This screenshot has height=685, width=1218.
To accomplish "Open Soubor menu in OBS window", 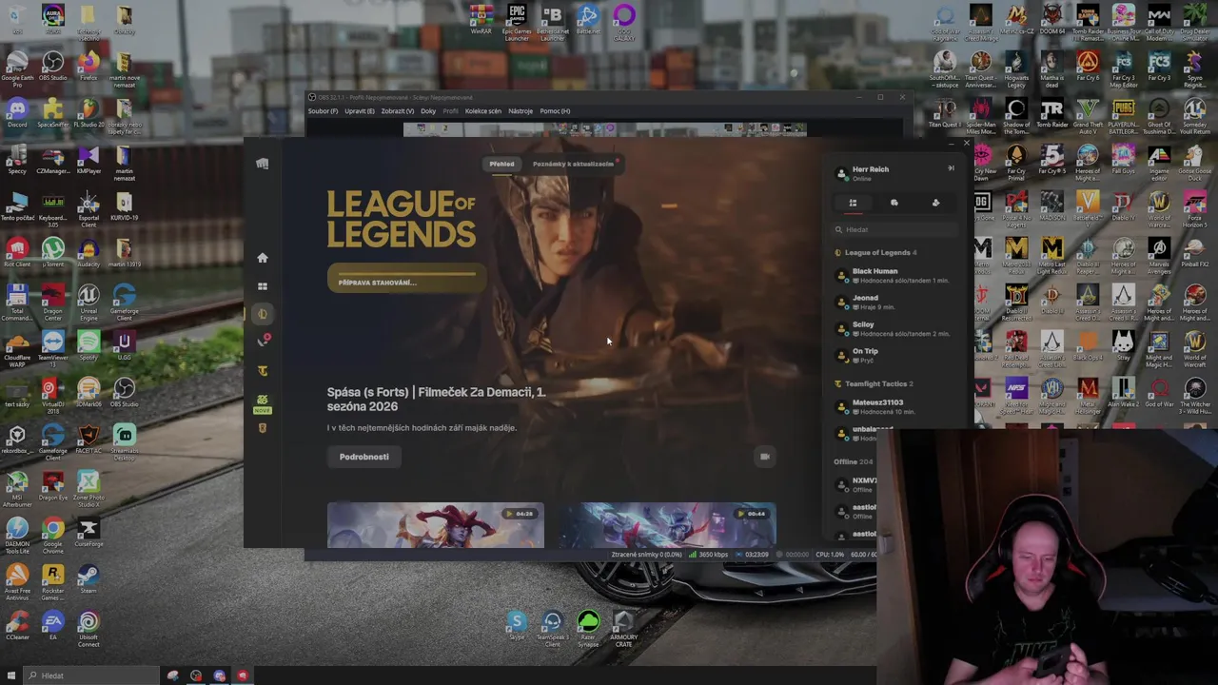I will (x=323, y=111).
